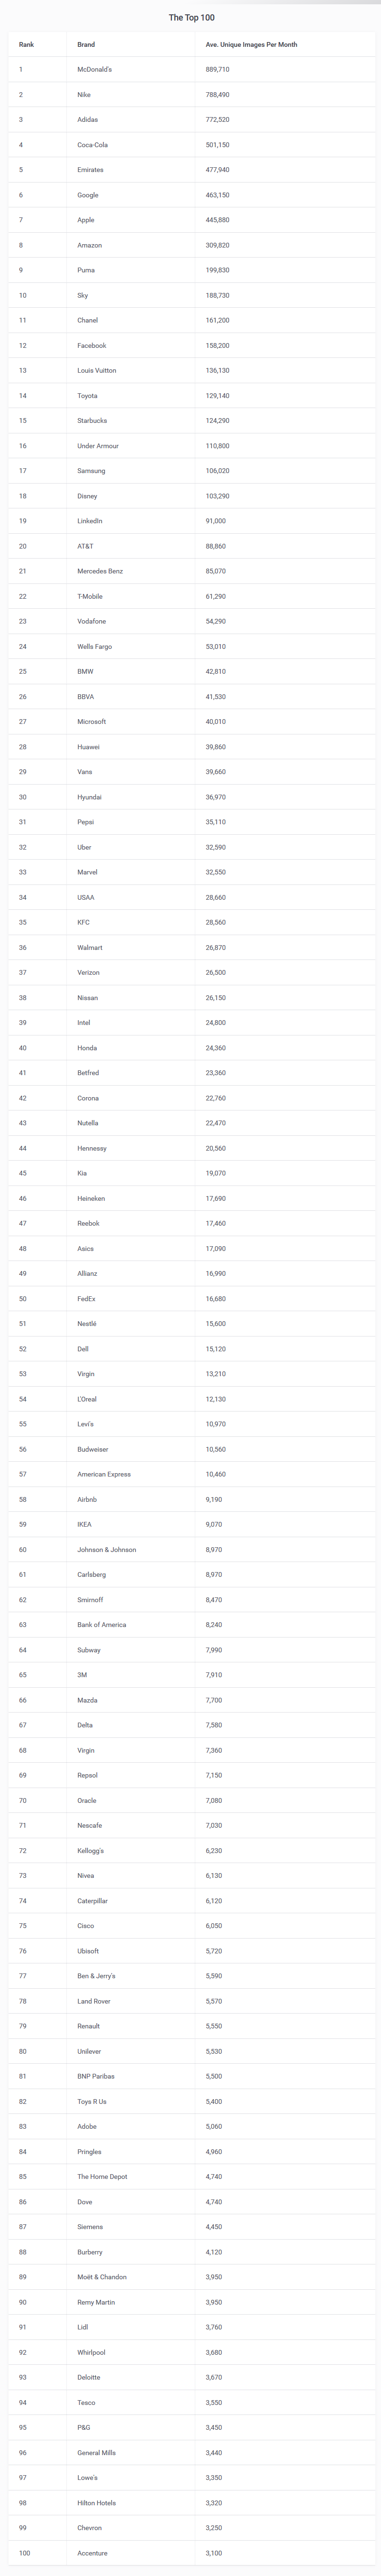Select the Bank of America brand cell

click(x=101, y=1625)
